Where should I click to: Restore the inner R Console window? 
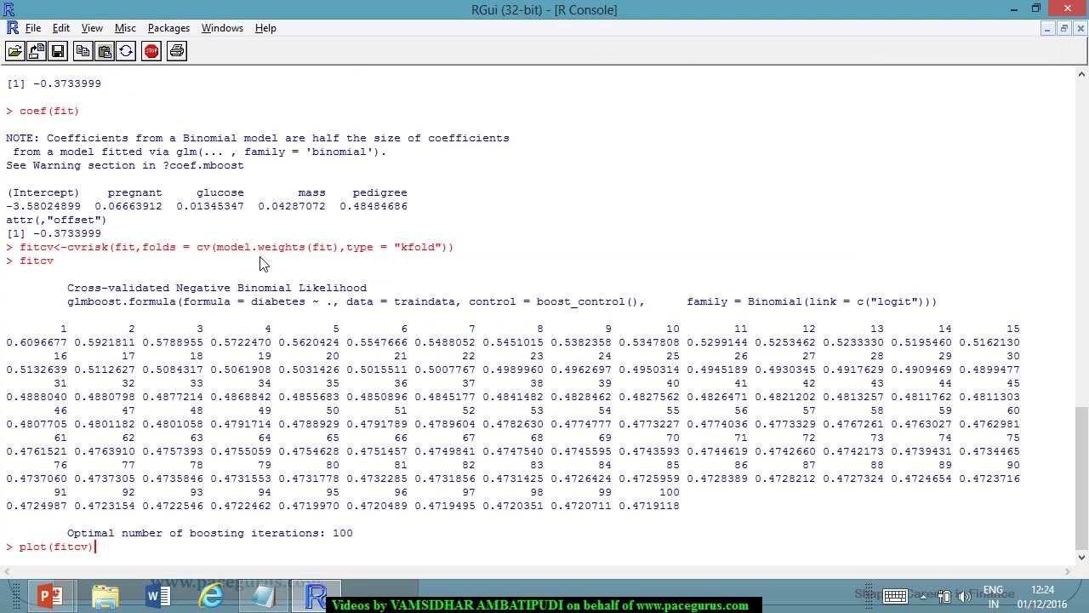pos(1063,28)
